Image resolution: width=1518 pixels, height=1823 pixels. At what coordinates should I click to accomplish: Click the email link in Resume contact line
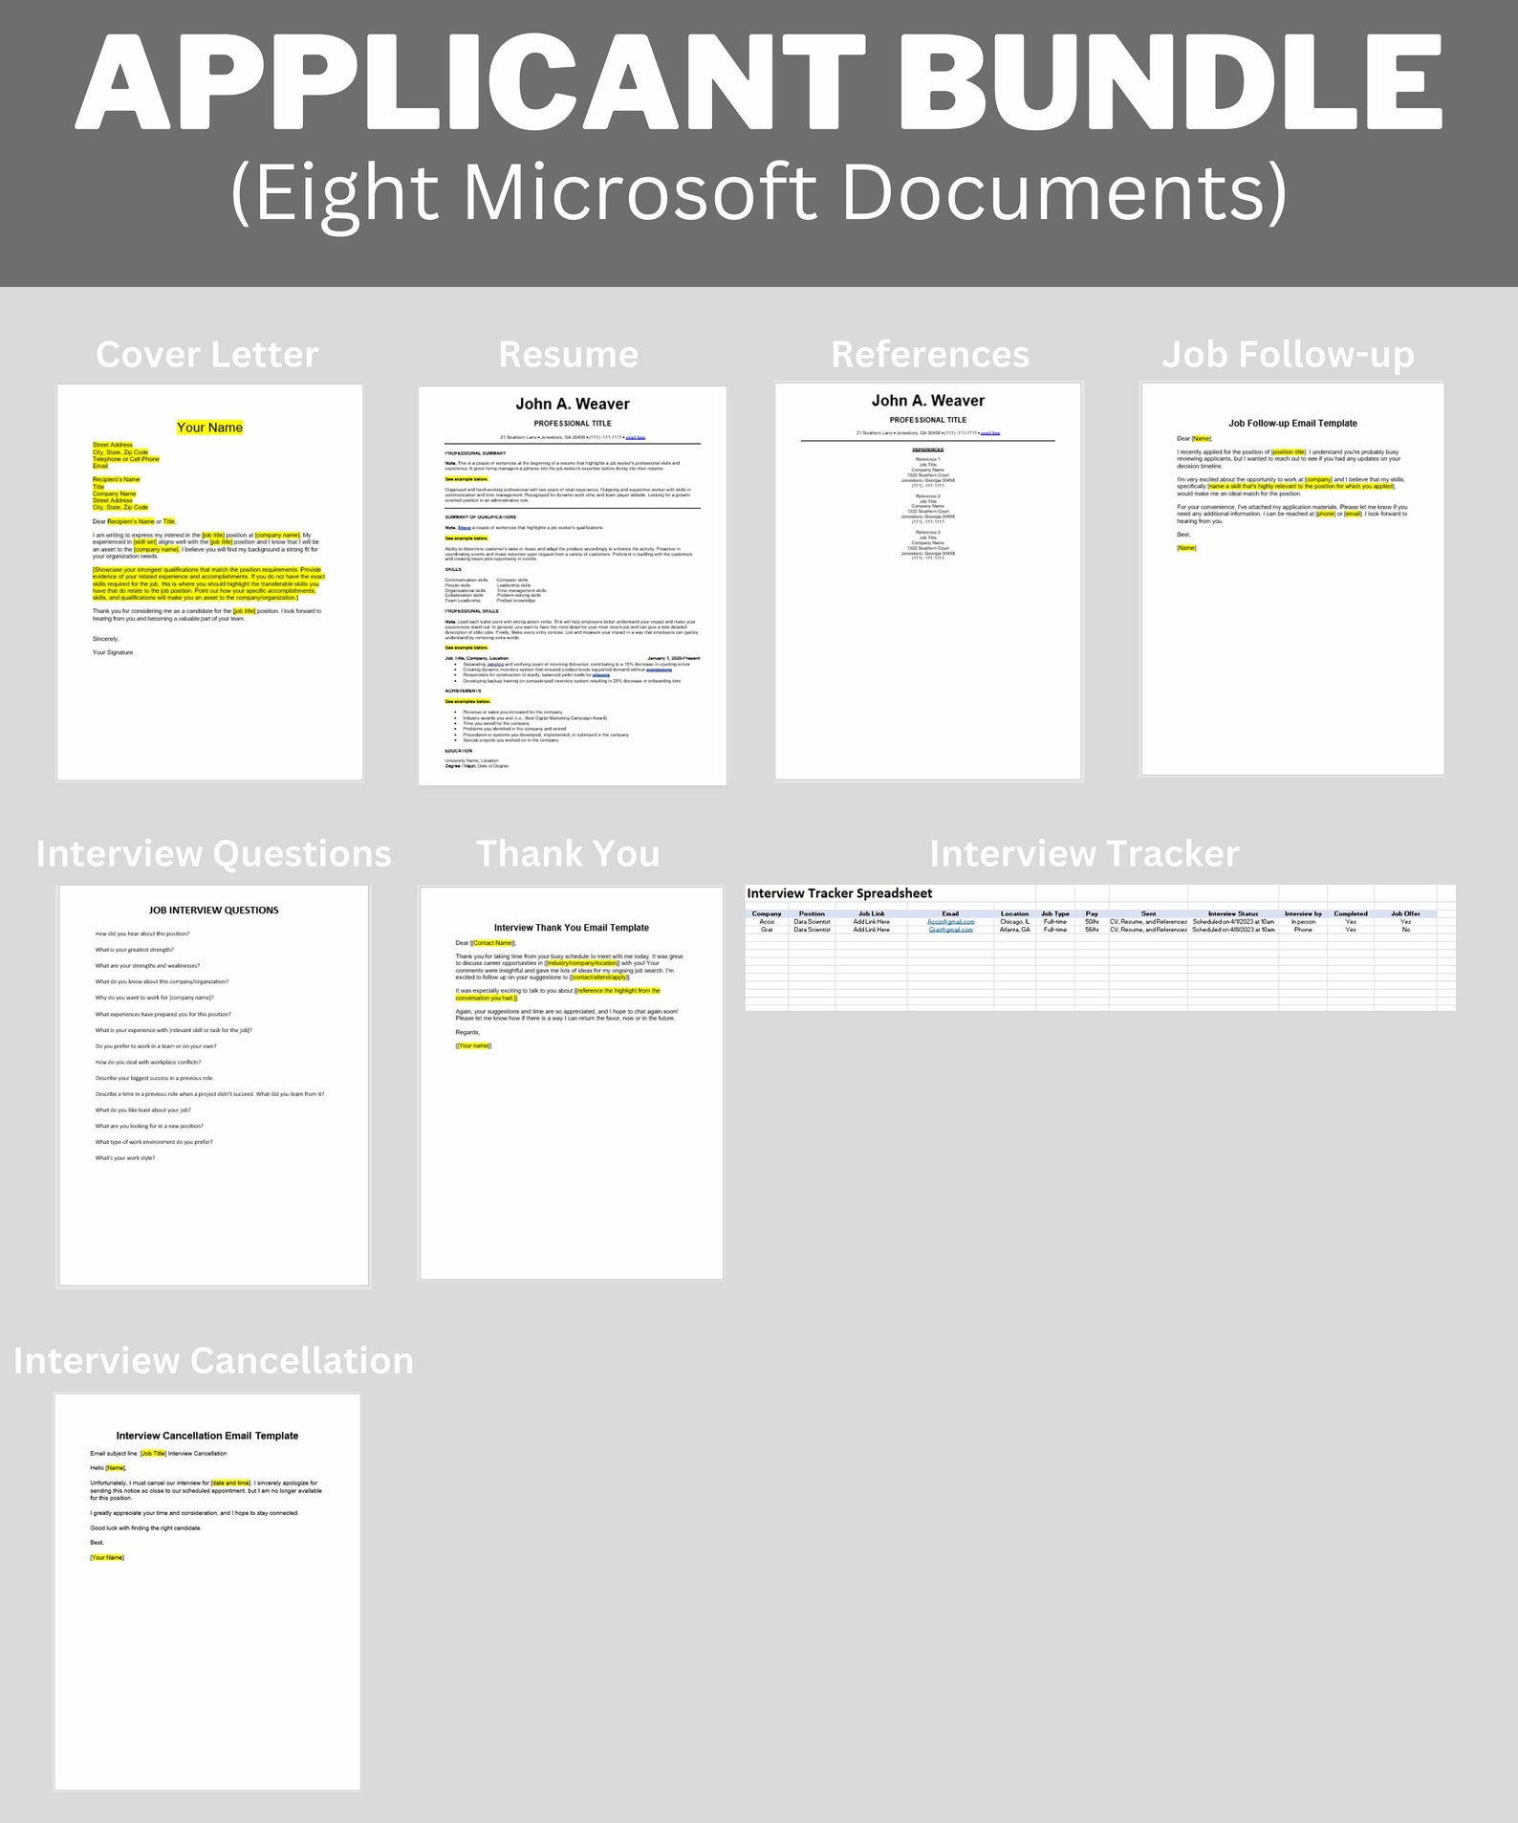[x=636, y=437]
